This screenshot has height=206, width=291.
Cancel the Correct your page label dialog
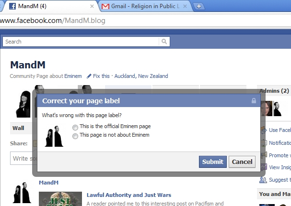(x=242, y=162)
